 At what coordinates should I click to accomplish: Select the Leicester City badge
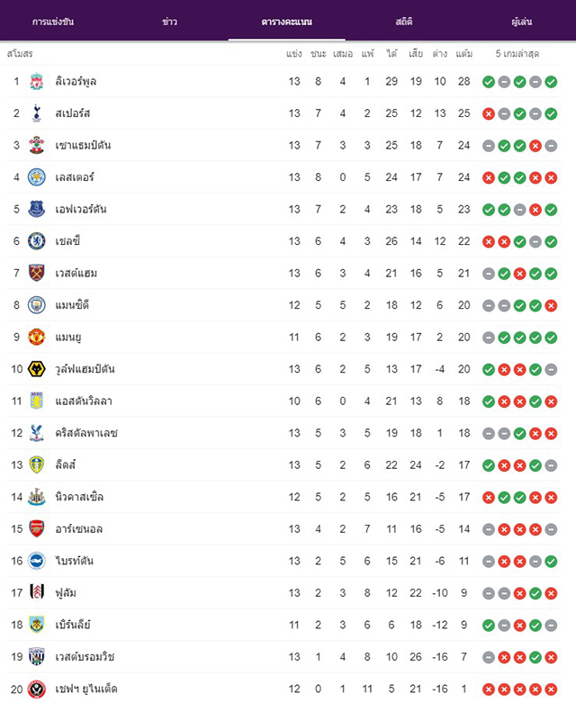pos(36,177)
